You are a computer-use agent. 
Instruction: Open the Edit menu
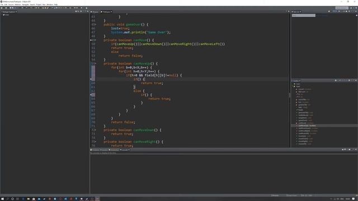[x=6, y=4]
